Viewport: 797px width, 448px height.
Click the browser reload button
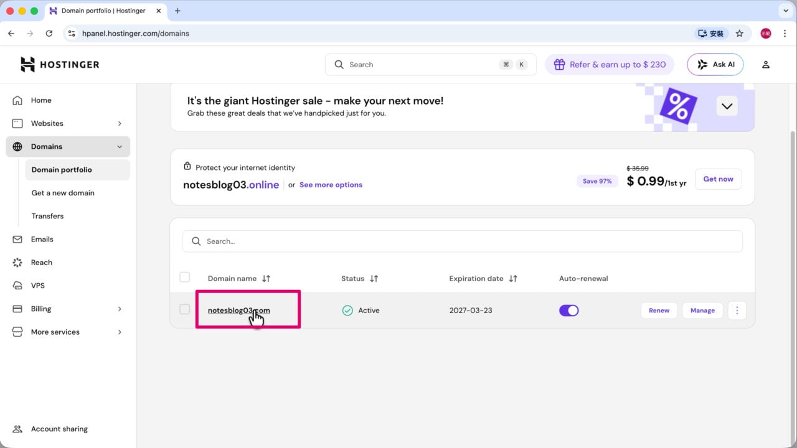(x=49, y=34)
